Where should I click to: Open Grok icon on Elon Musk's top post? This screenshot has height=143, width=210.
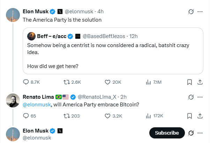pos(191,12)
